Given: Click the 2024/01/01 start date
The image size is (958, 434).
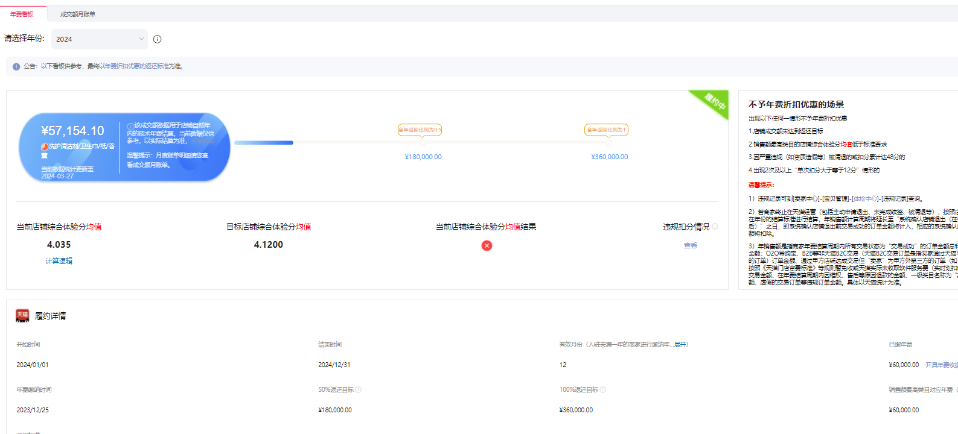Looking at the screenshot, I should click(33, 365).
